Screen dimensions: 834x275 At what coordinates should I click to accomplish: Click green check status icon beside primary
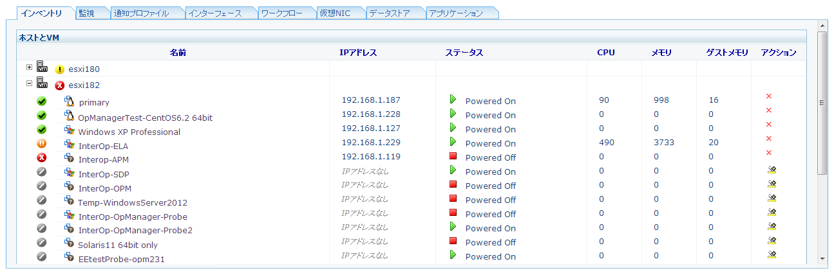tap(42, 101)
